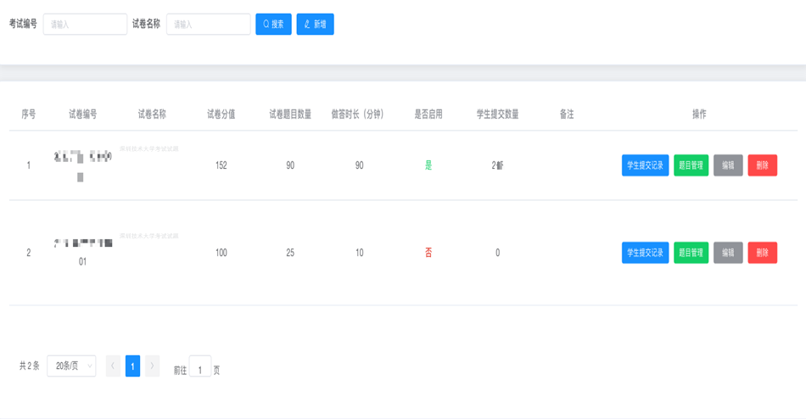The width and height of the screenshot is (806, 419).
Task: Expand the 20条/页 page size dropdown
Action: [x=71, y=366]
